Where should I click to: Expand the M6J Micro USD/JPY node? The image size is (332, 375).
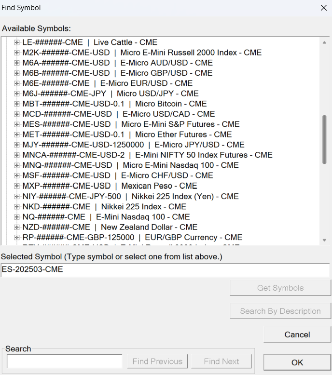(16, 94)
